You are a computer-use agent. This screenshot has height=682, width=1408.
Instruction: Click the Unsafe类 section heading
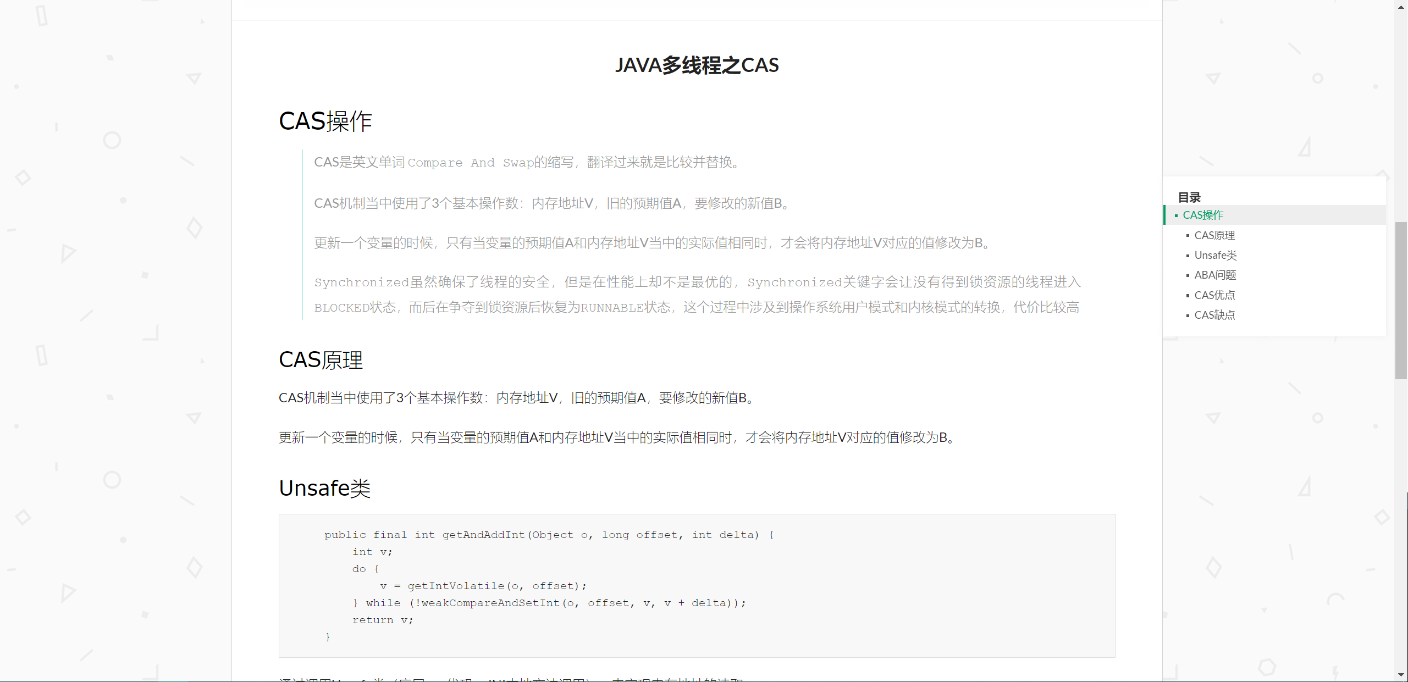tap(325, 488)
